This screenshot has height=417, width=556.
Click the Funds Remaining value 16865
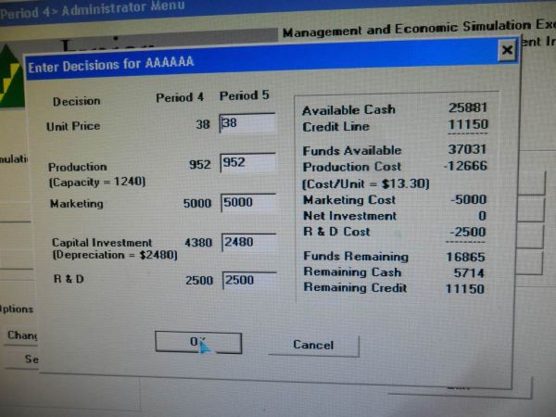click(467, 257)
